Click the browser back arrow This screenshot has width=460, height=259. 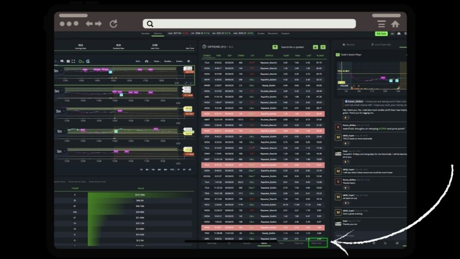(x=89, y=24)
